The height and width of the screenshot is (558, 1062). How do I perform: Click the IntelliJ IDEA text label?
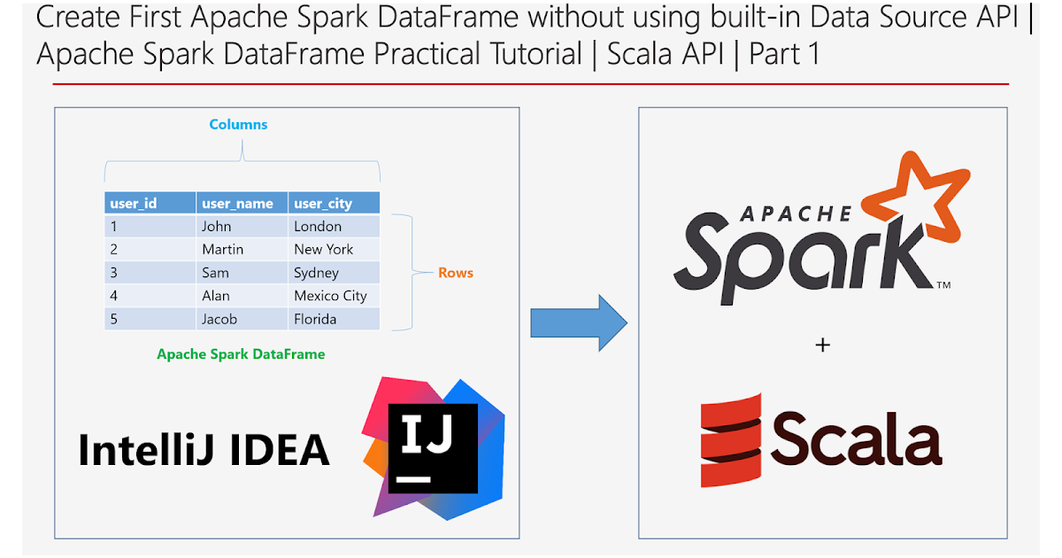(x=205, y=447)
